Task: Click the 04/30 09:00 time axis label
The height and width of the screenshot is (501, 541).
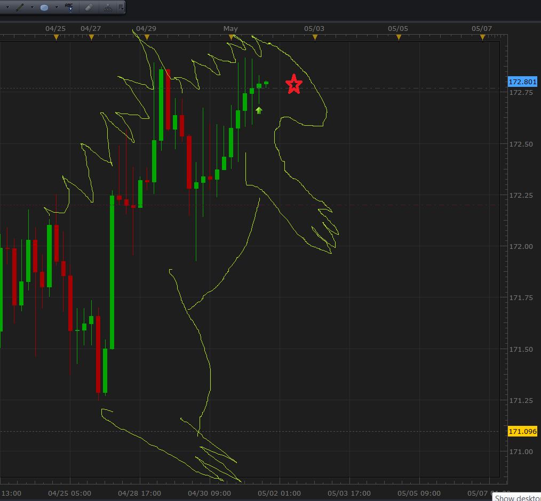Action: (x=210, y=494)
